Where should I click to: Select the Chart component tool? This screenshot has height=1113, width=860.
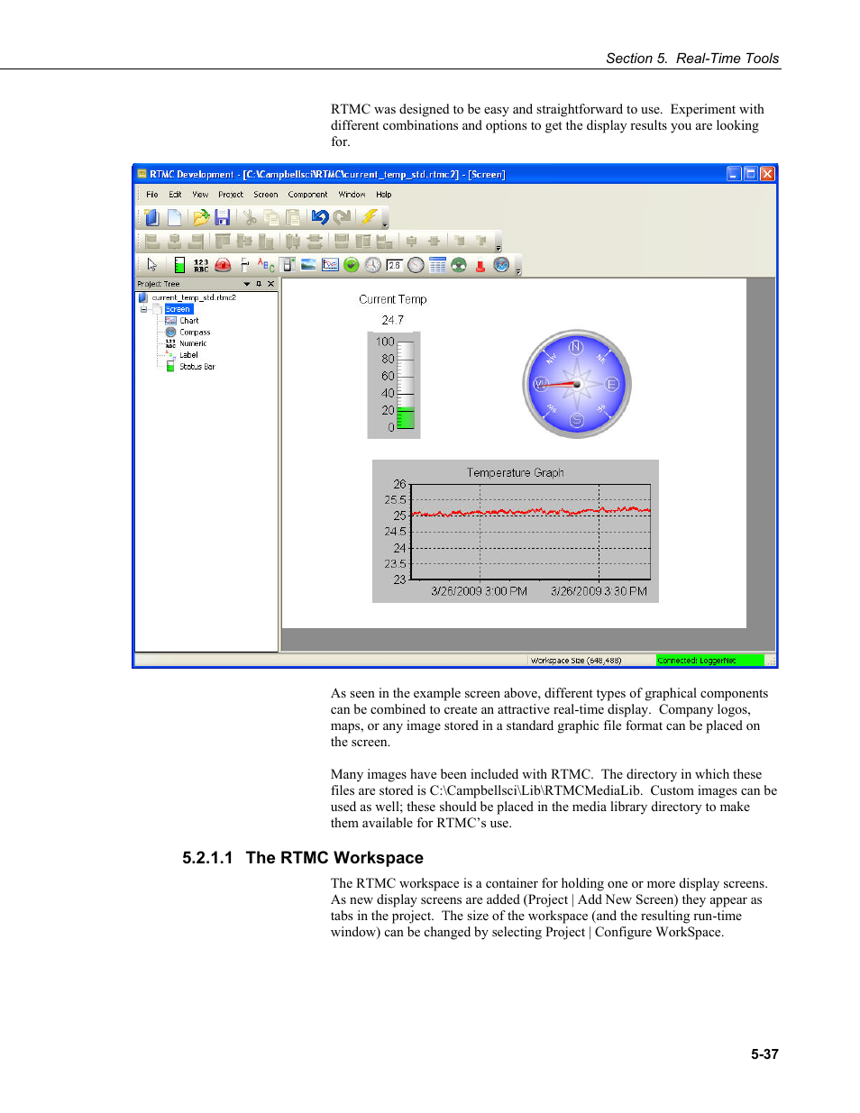pos(330,265)
